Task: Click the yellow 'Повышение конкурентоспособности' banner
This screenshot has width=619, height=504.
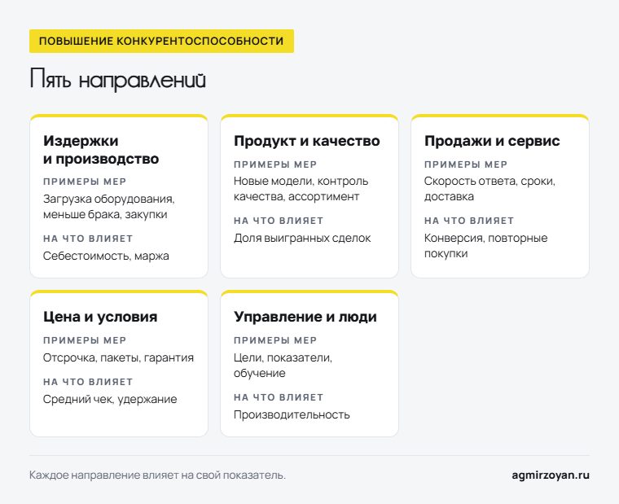Action: coord(161,41)
